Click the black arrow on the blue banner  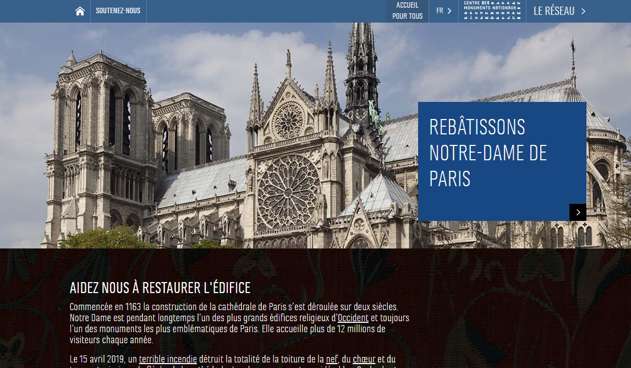click(578, 213)
